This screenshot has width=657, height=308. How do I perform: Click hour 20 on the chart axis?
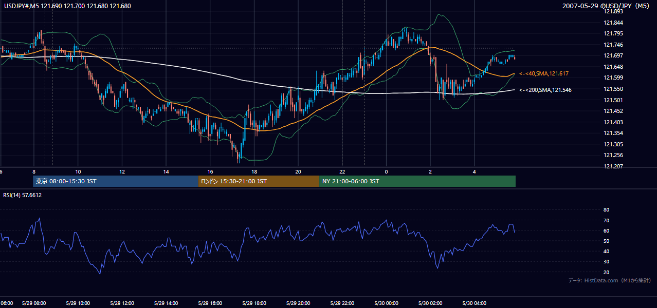(298, 171)
